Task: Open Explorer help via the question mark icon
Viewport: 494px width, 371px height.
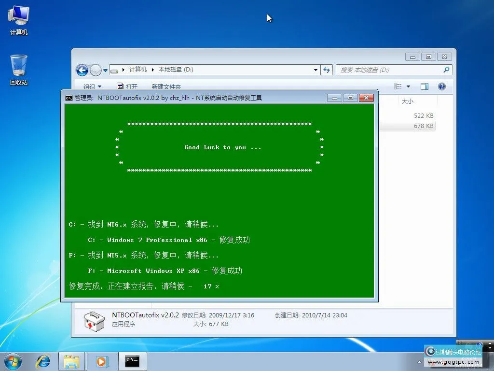Action: [442, 86]
